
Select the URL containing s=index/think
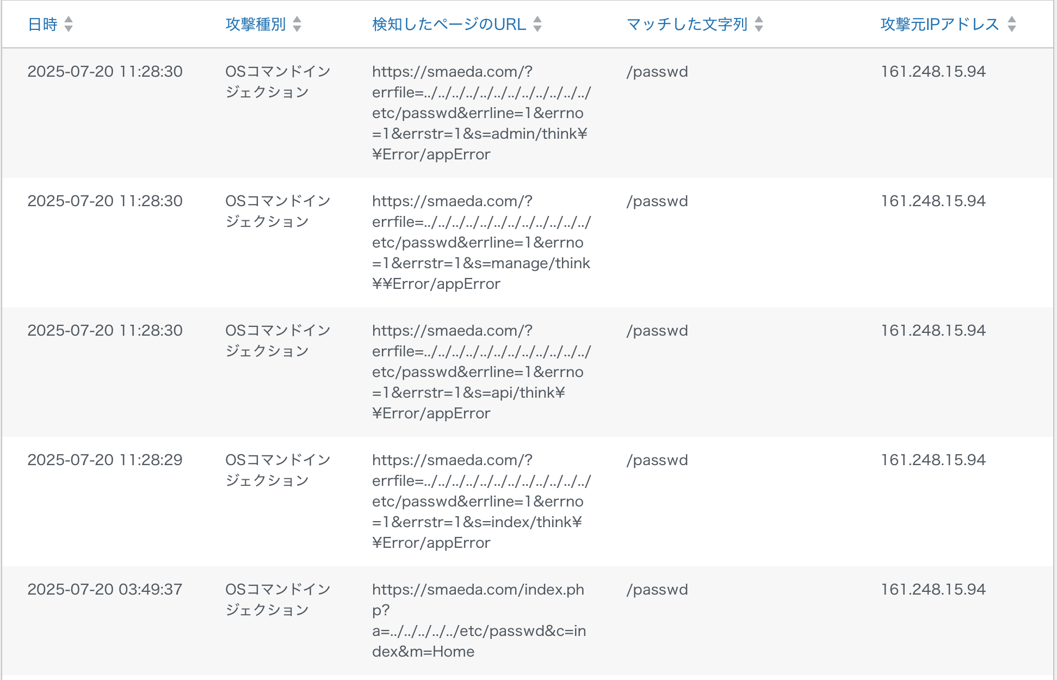481,502
